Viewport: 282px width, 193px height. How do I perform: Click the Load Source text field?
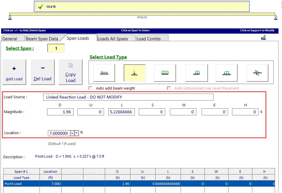click(x=128, y=97)
